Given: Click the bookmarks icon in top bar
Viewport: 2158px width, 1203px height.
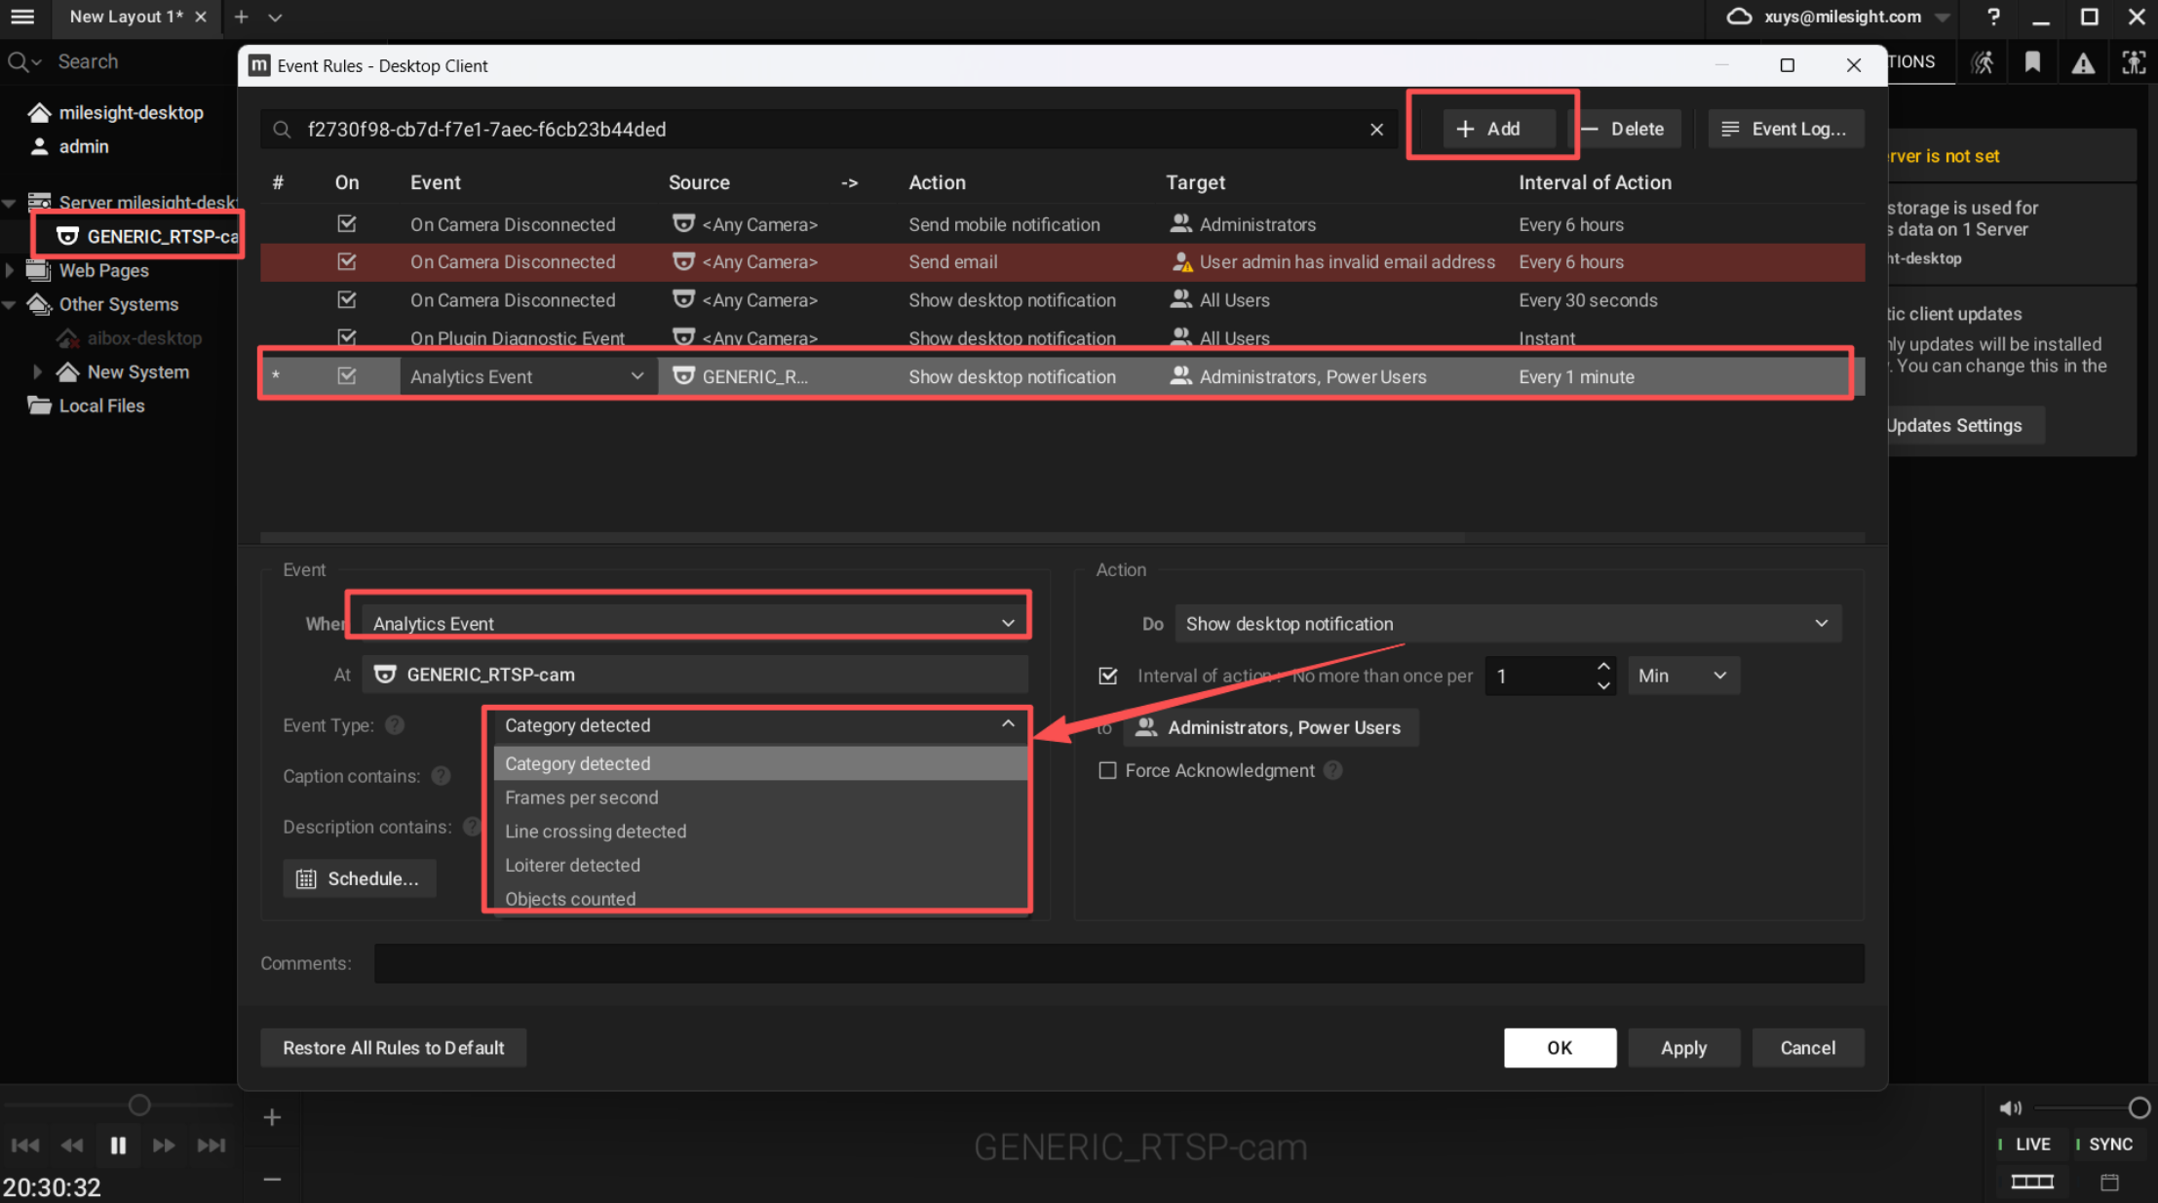Looking at the screenshot, I should point(2032,63).
